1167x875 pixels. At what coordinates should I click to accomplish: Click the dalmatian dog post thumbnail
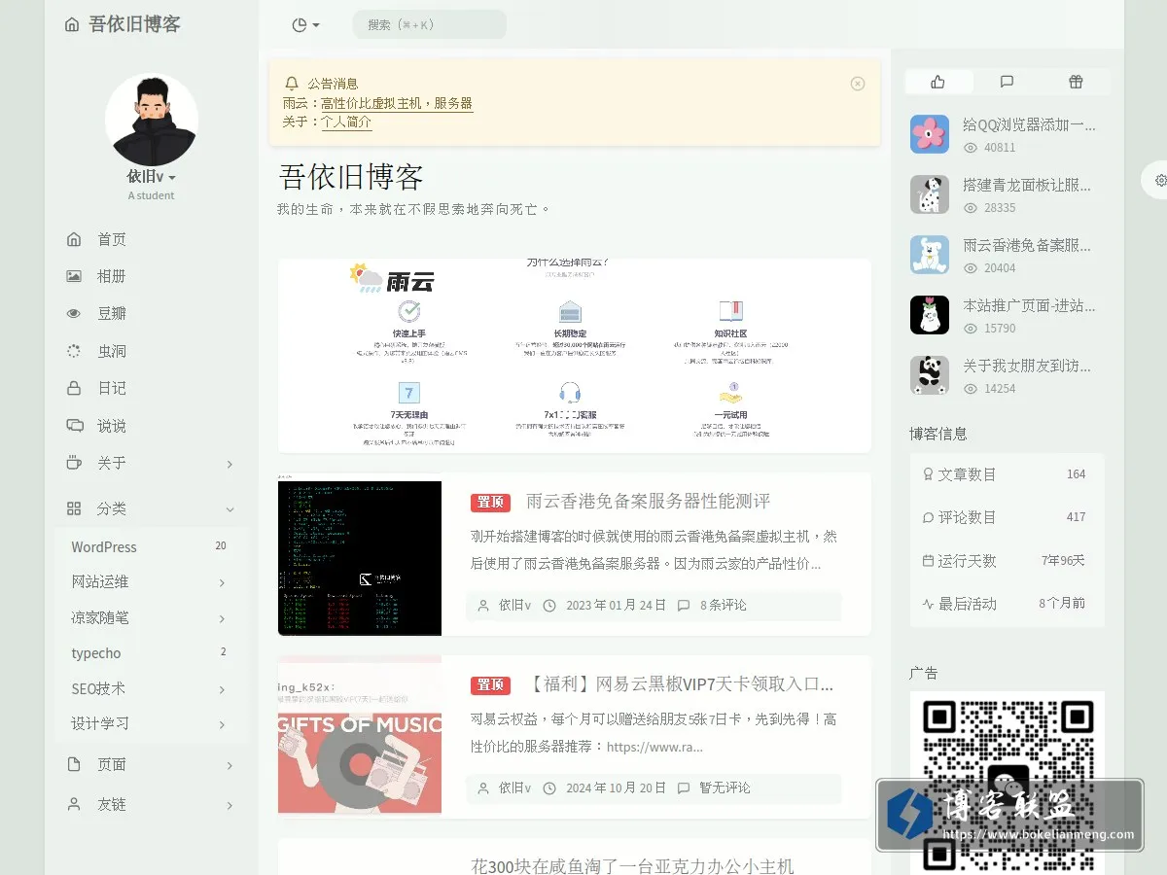click(930, 194)
